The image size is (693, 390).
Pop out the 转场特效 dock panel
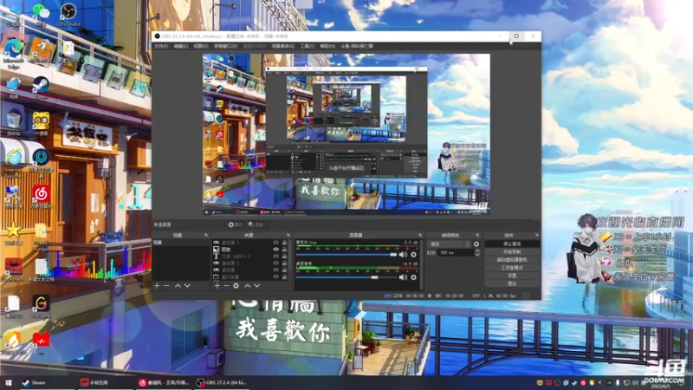click(x=477, y=235)
